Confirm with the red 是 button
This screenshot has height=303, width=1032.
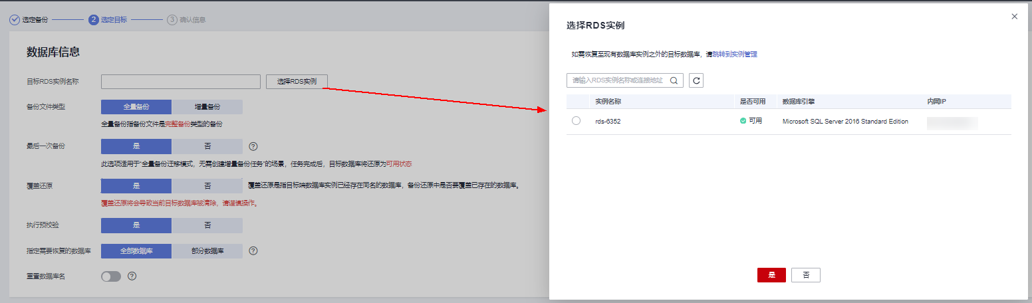[771, 275]
